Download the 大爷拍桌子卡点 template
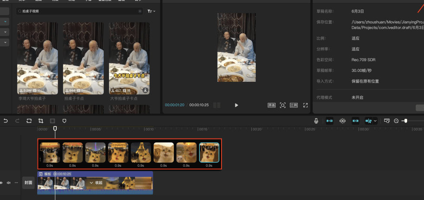Screen dimensions: 424x200 tap(145, 90)
